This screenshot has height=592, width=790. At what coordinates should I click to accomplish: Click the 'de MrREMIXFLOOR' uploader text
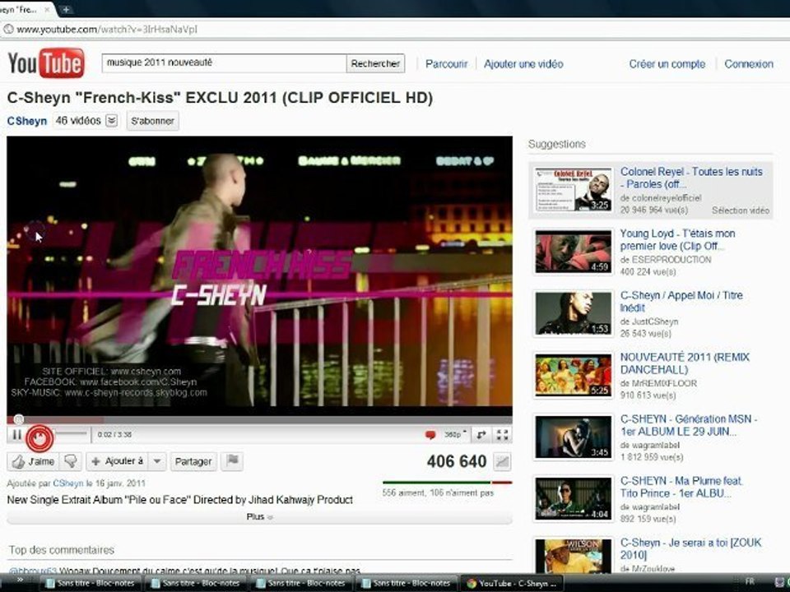point(658,383)
